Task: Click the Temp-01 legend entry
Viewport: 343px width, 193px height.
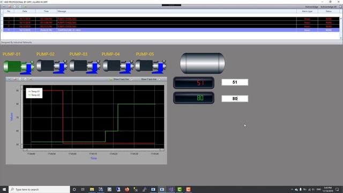Action: click(34, 91)
